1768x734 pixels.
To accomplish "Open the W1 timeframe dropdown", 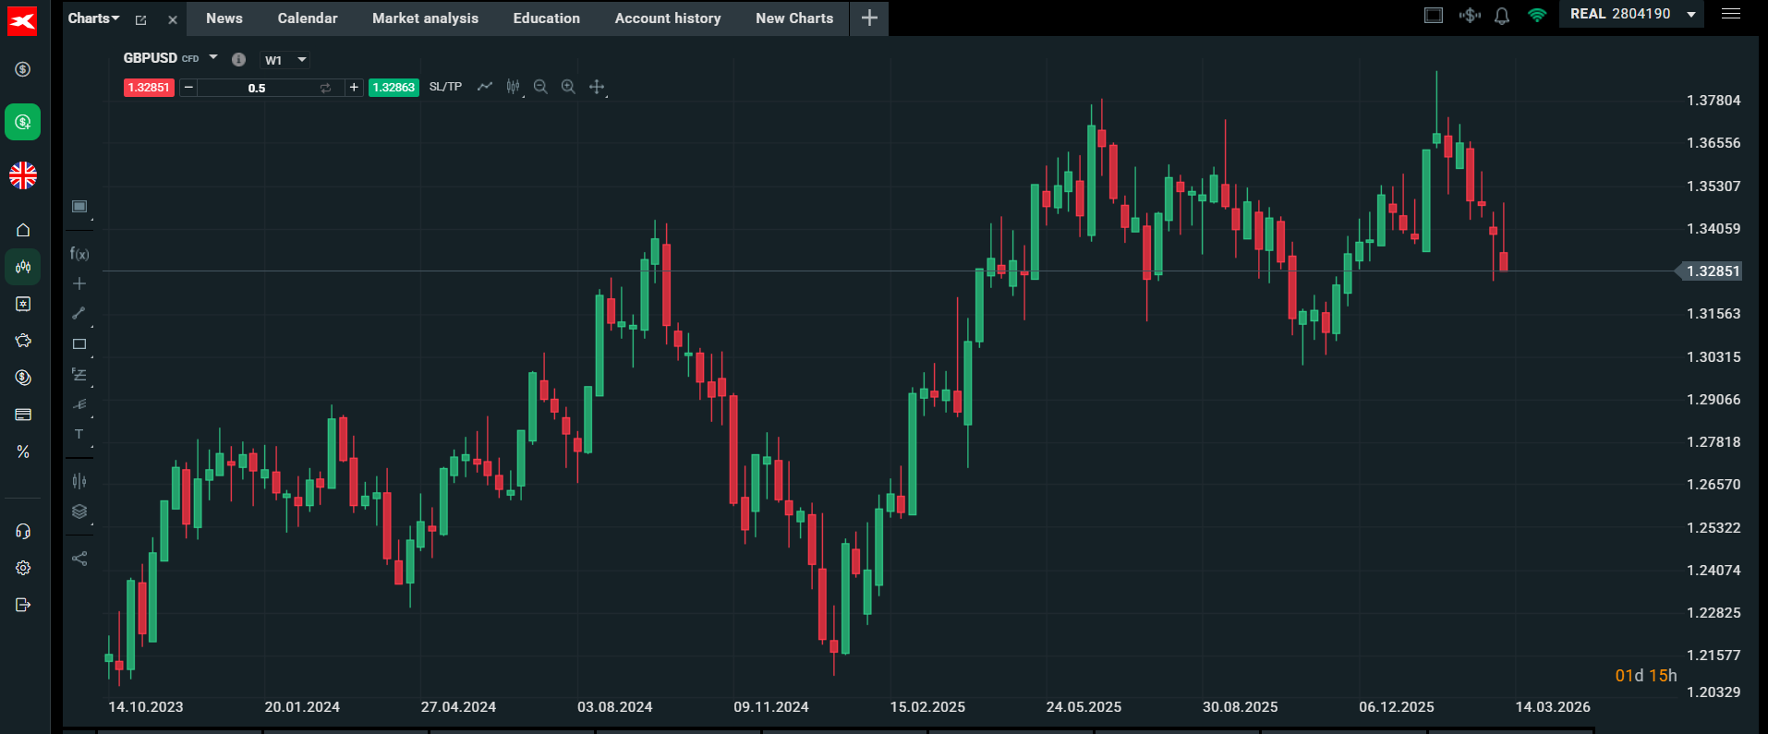I will (285, 60).
